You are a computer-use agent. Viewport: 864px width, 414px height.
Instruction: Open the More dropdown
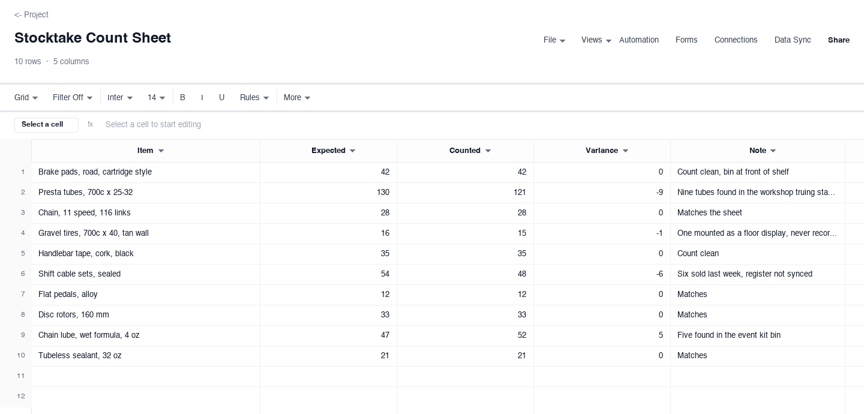pyautogui.click(x=297, y=98)
